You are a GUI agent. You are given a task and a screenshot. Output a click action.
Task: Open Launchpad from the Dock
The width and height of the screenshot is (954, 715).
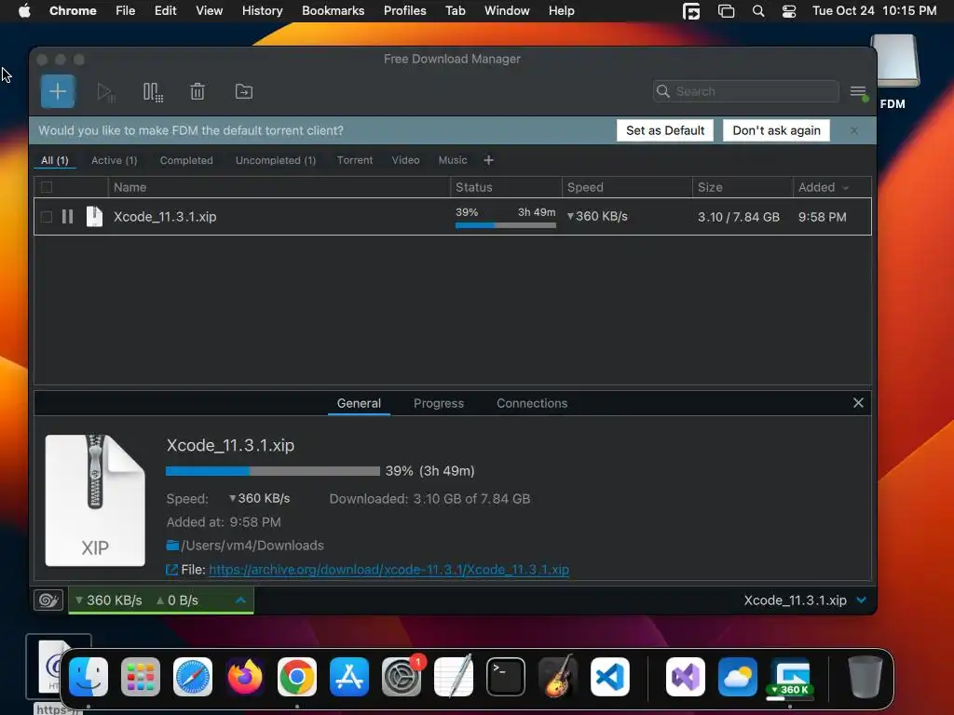tap(141, 677)
